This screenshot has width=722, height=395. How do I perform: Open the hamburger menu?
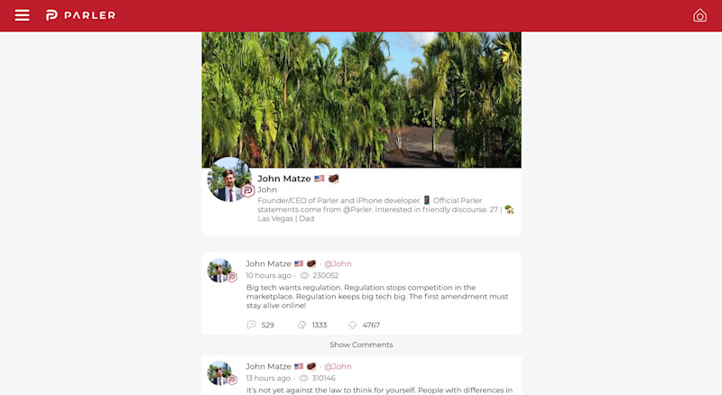click(22, 15)
